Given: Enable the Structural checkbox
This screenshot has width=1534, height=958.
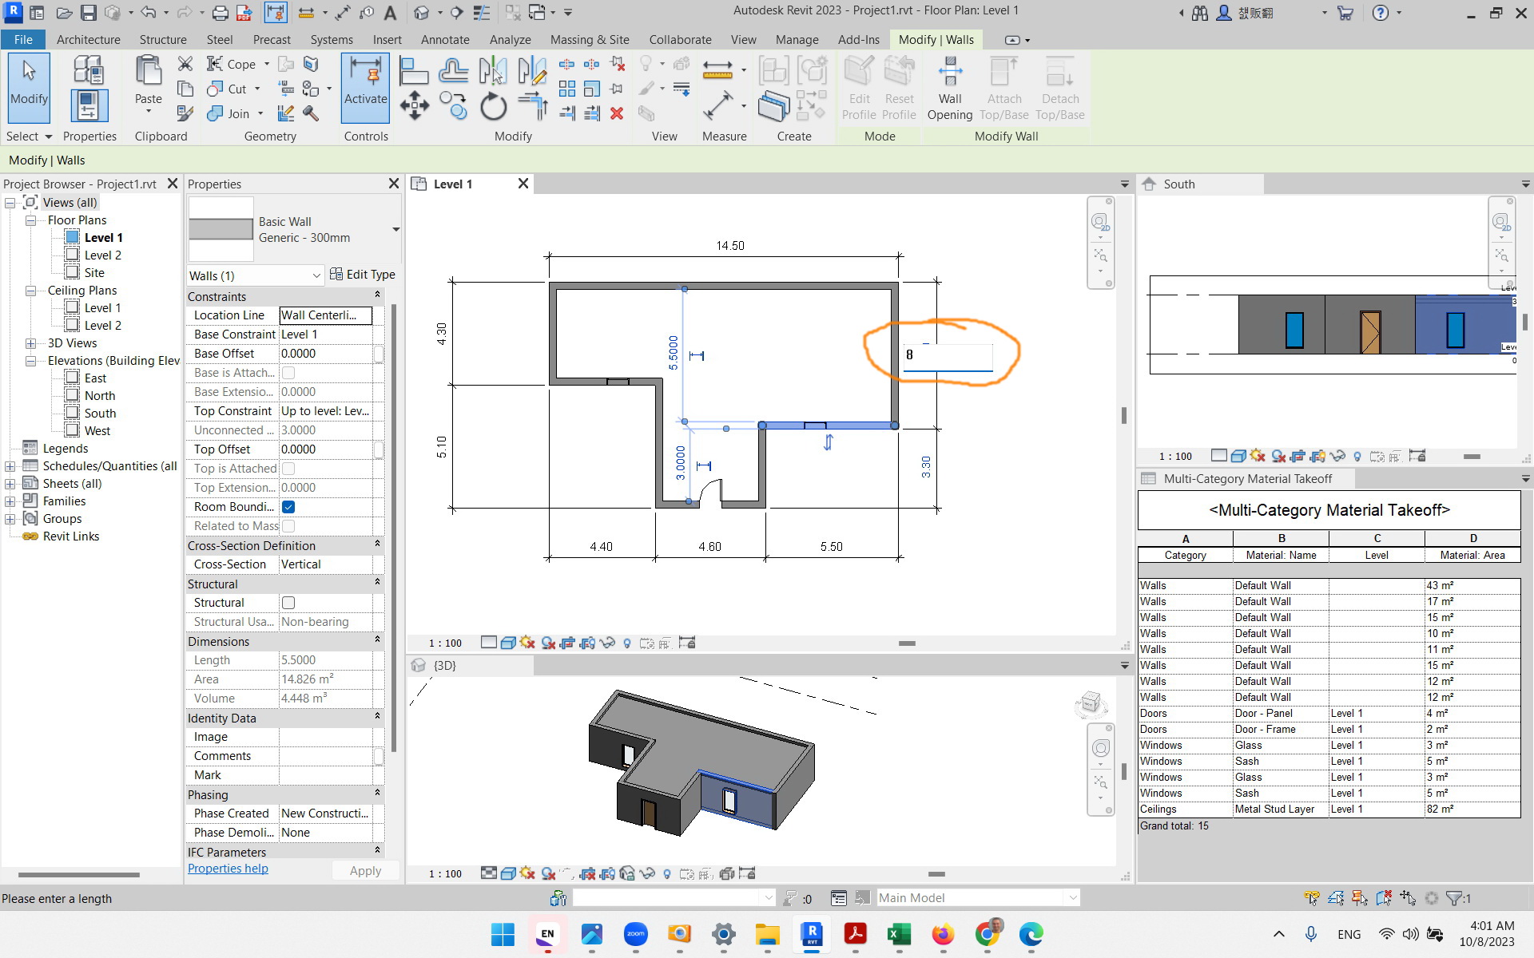Looking at the screenshot, I should pos(288,602).
